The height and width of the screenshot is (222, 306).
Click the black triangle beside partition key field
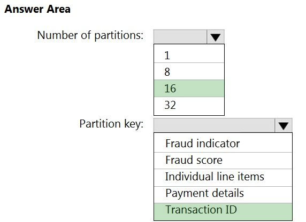click(284, 126)
